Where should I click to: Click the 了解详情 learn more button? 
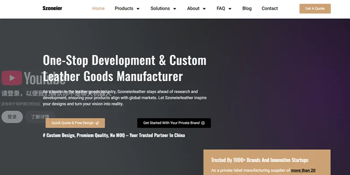pos(40,117)
